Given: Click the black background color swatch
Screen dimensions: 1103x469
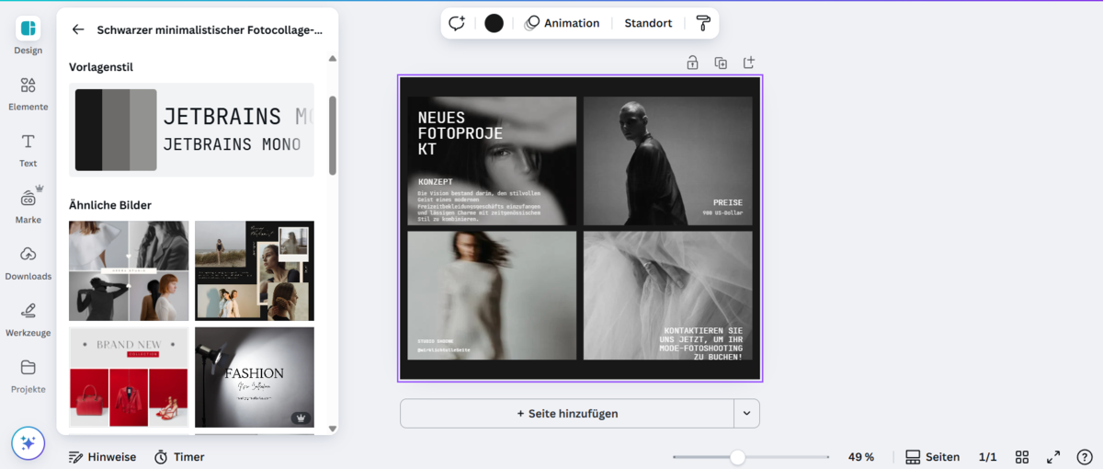Looking at the screenshot, I should coord(494,23).
